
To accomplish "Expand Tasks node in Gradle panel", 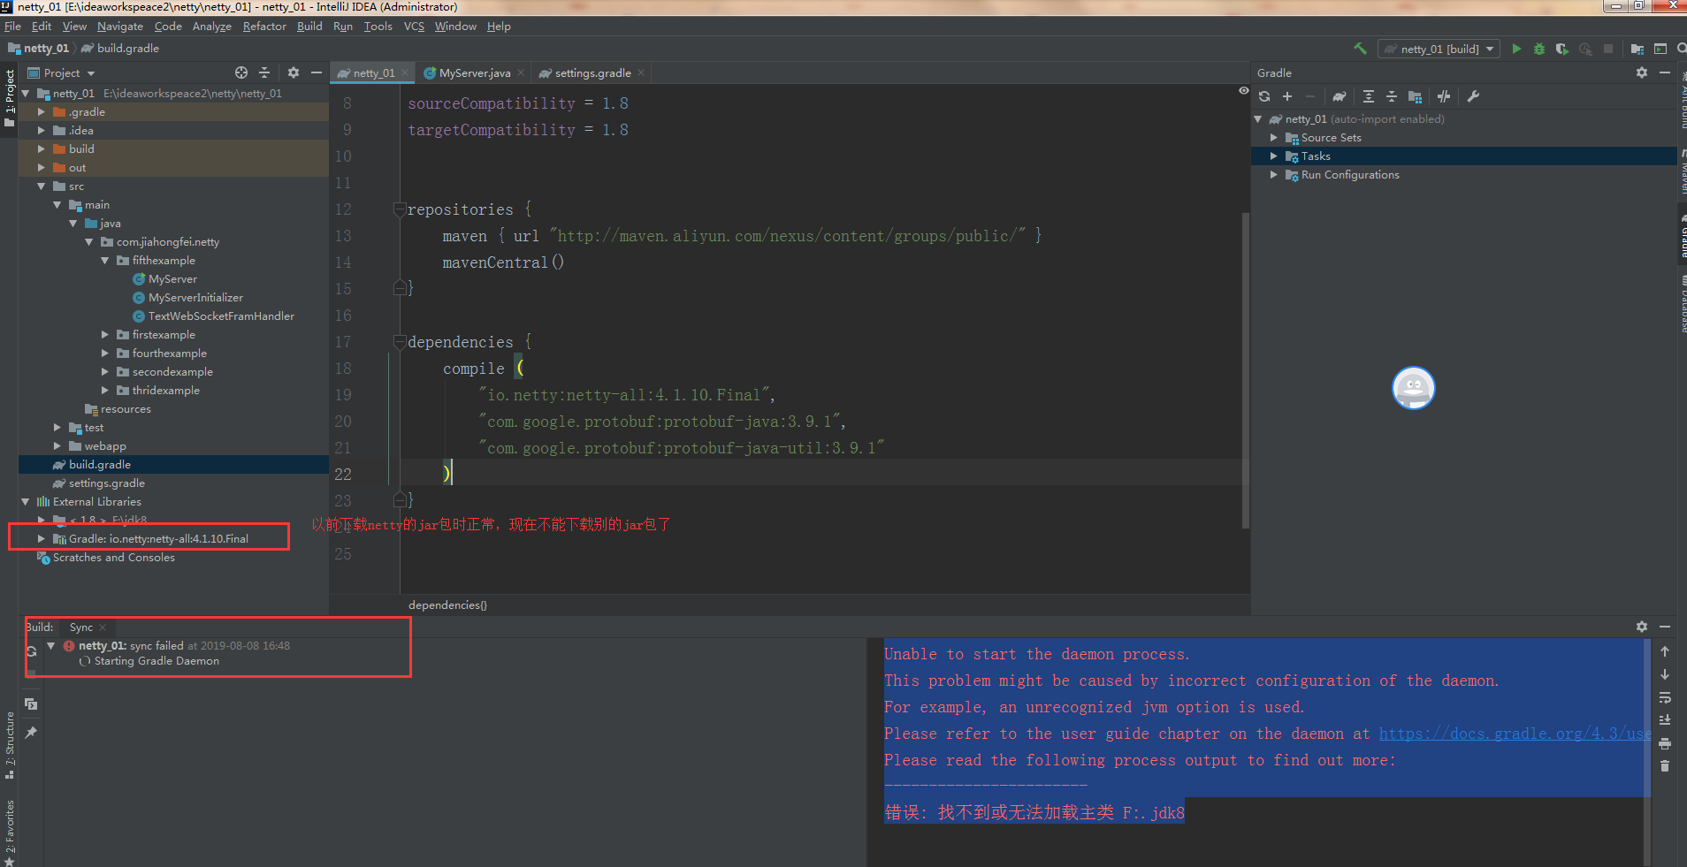I will coord(1274,156).
